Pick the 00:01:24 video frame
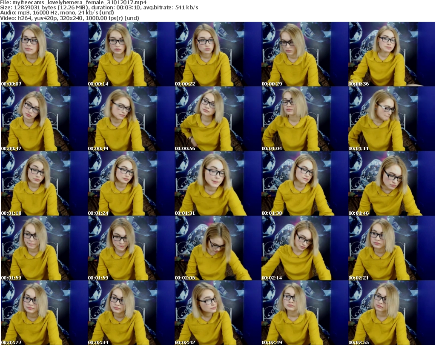The height and width of the screenshot is (345, 436). (131, 183)
